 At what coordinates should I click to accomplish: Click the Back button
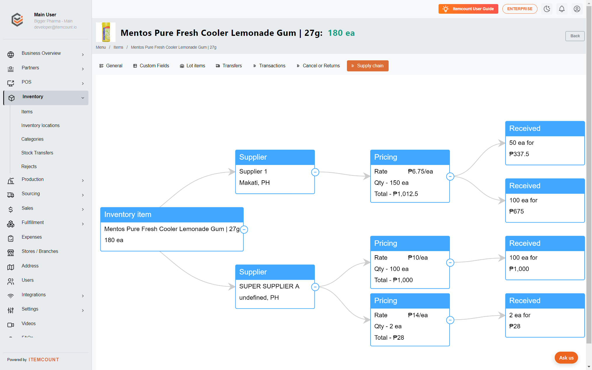click(x=575, y=36)
